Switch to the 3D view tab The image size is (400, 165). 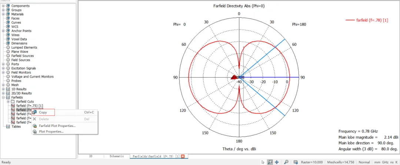pos(91,156)
